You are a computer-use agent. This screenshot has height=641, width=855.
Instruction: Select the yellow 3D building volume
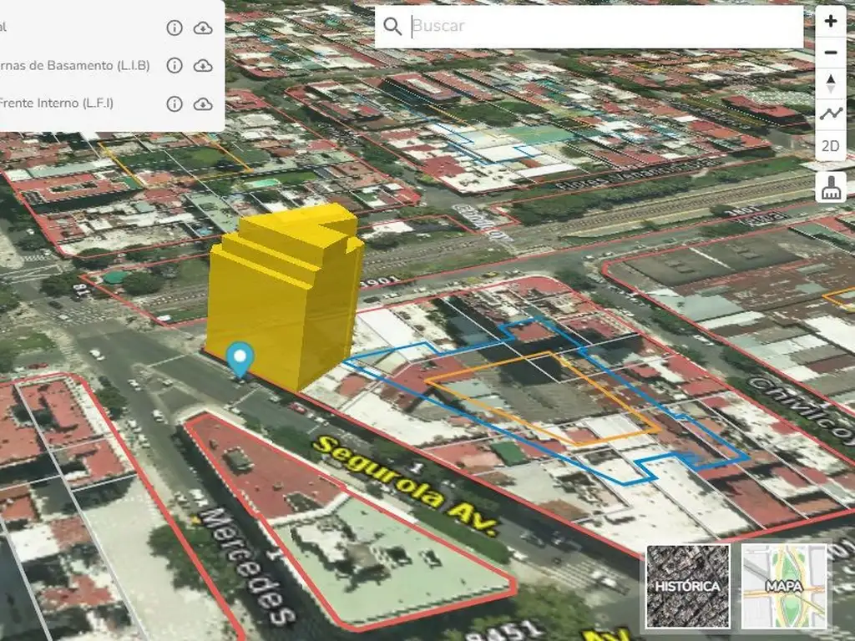click(x=284, y=300)
